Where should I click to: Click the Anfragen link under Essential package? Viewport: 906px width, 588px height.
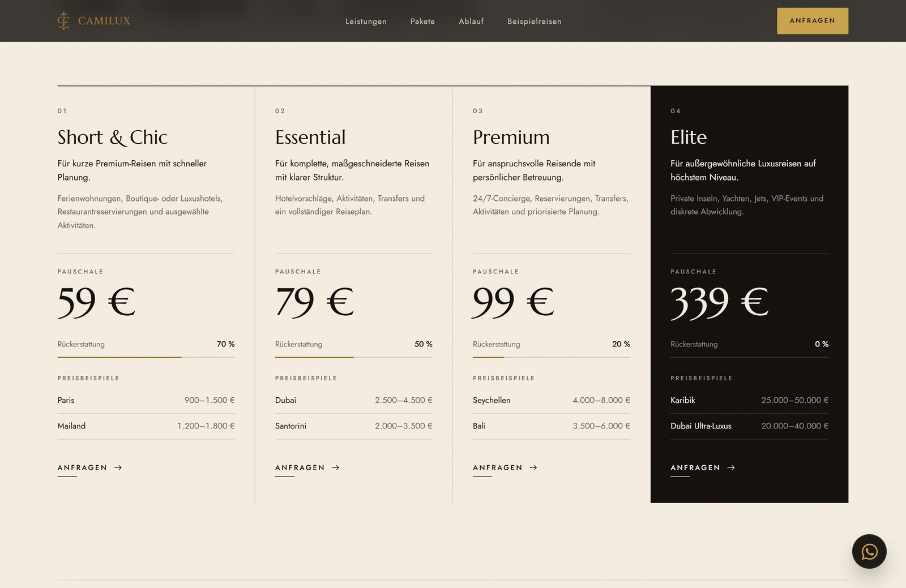(x=307, y=467)
